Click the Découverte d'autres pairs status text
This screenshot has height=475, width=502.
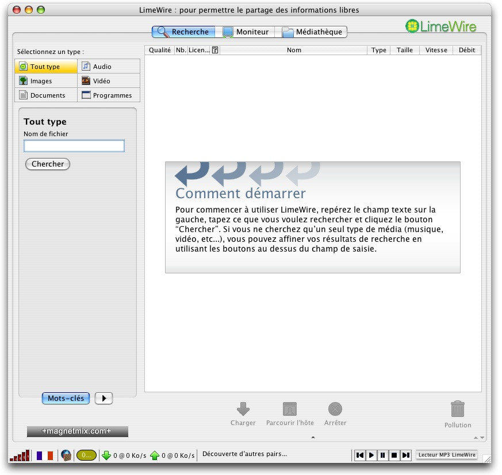pyautogui.click(x=244, y=454)
